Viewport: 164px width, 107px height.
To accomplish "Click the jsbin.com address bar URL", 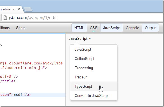I will (x=33, y=18).
